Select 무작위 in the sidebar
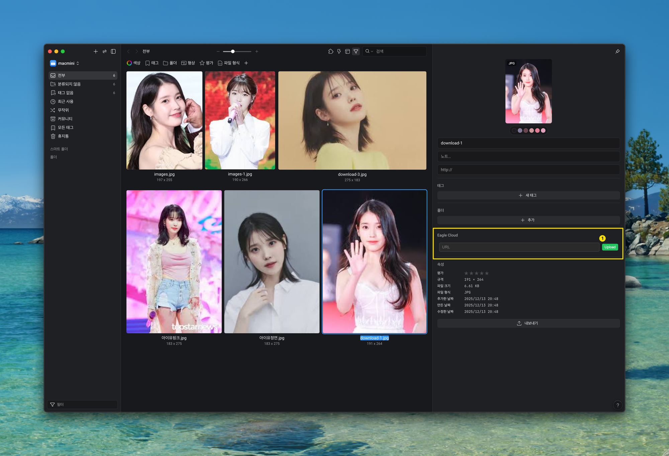Image resolution: width=669 pixels, height=456 pixels. pyautogui.click(x=63, y=110)
